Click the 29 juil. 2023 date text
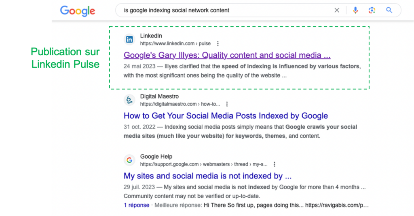414x216 pixels. [139, 187]
